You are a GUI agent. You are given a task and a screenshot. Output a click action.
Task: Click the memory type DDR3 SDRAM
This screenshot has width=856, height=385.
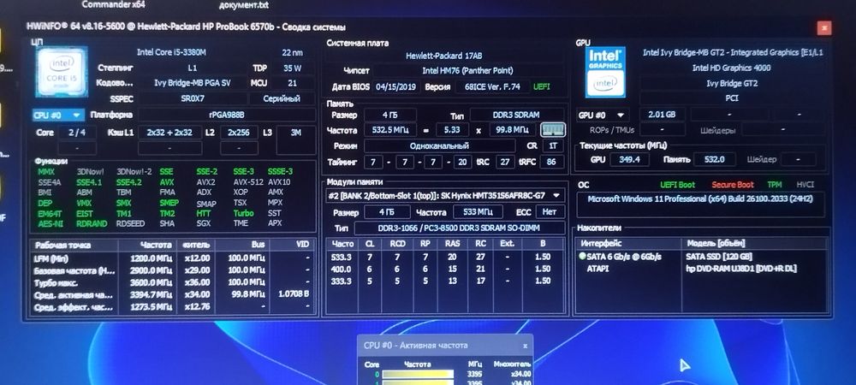(517, 115)
